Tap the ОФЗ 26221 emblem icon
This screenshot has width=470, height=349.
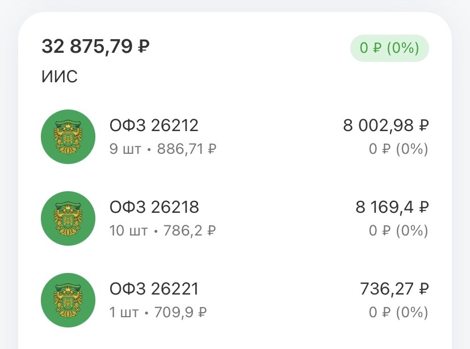[x=68, y=300]
